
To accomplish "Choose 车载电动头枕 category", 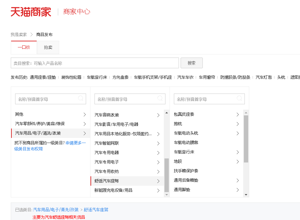I will coord(207,133).
